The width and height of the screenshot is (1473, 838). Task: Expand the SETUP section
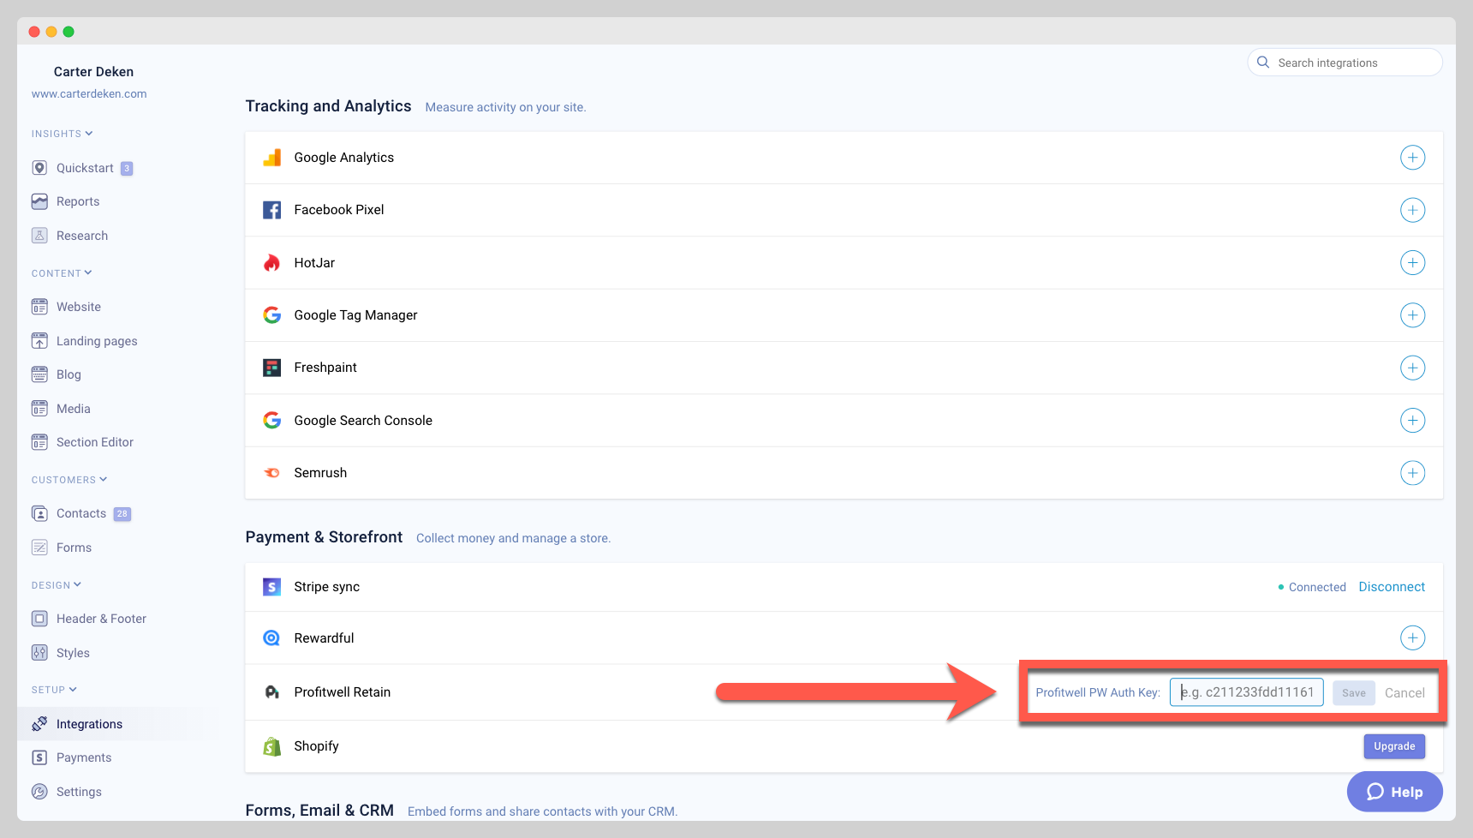[53, 689]
